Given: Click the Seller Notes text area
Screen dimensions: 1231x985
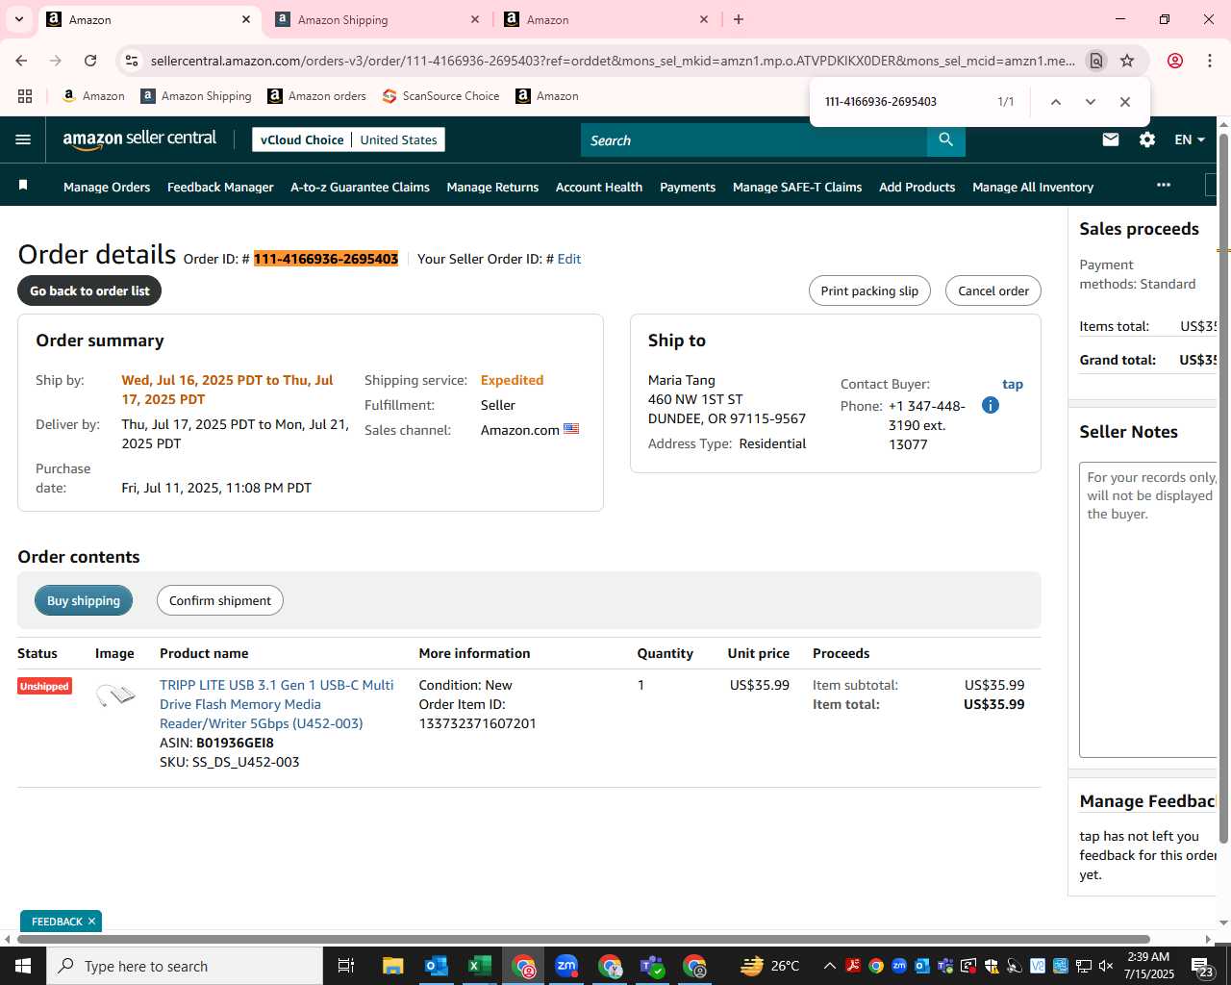Looking at the screenshot, I should coord(1148,610).
